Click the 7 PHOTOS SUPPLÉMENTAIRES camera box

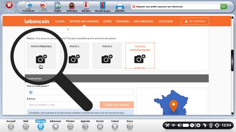point(140,56)
